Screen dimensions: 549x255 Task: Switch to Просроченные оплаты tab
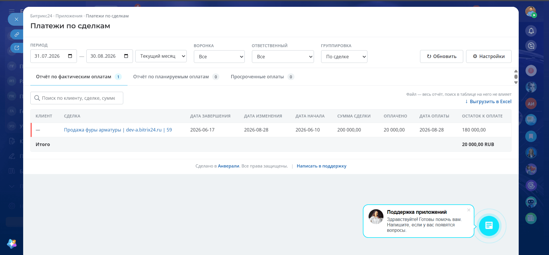pyautogui.click(x=262, y=77)
